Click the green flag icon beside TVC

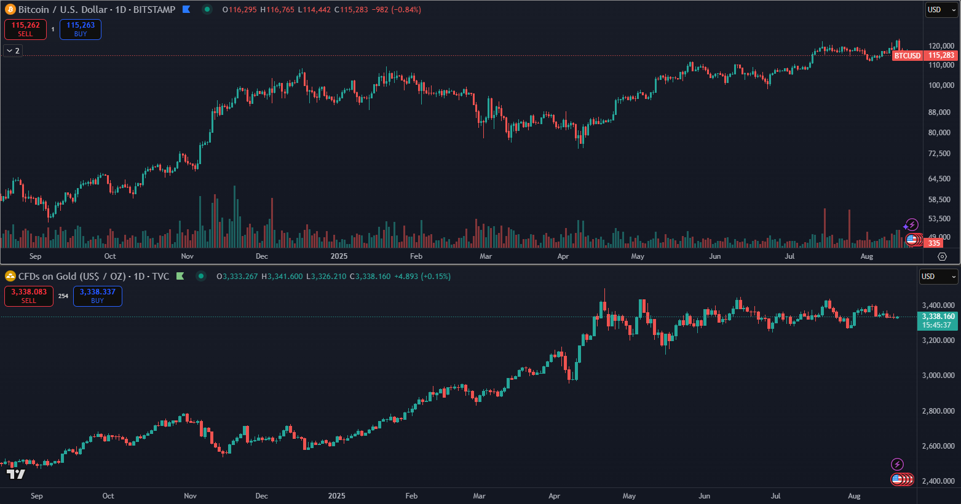(x=180, y=277)
